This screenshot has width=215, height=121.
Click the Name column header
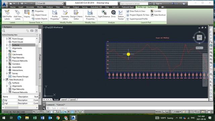pyautogui.click(x=5, y=97)
